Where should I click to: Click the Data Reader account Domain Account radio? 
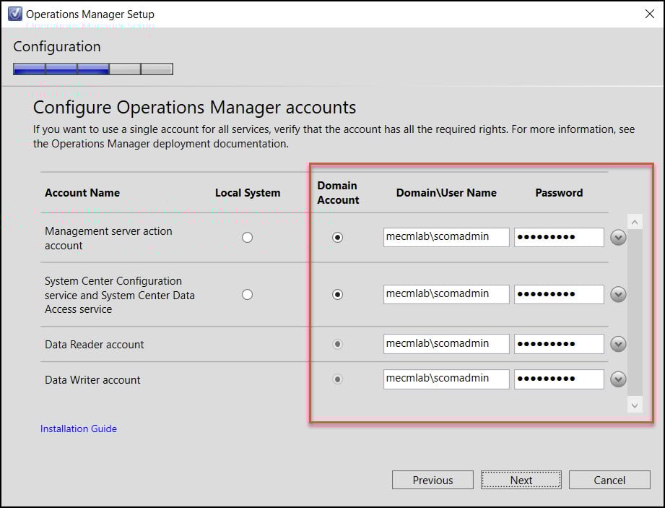tap(338, 344)
